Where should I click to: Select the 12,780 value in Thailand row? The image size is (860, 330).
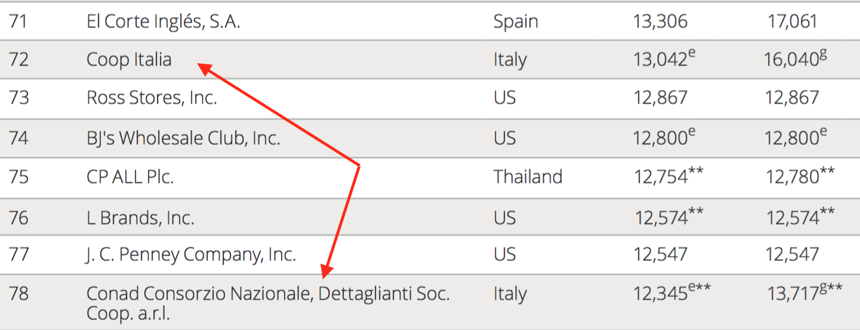click(x=792, y=177)
